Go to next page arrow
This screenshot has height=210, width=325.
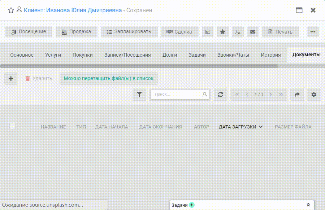click(271, 95)
